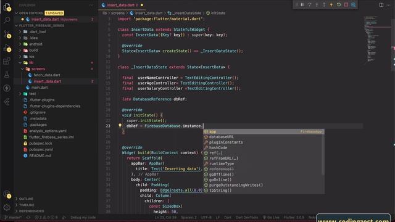Open the Search view in the activity bar

click(x=7, y=20)
